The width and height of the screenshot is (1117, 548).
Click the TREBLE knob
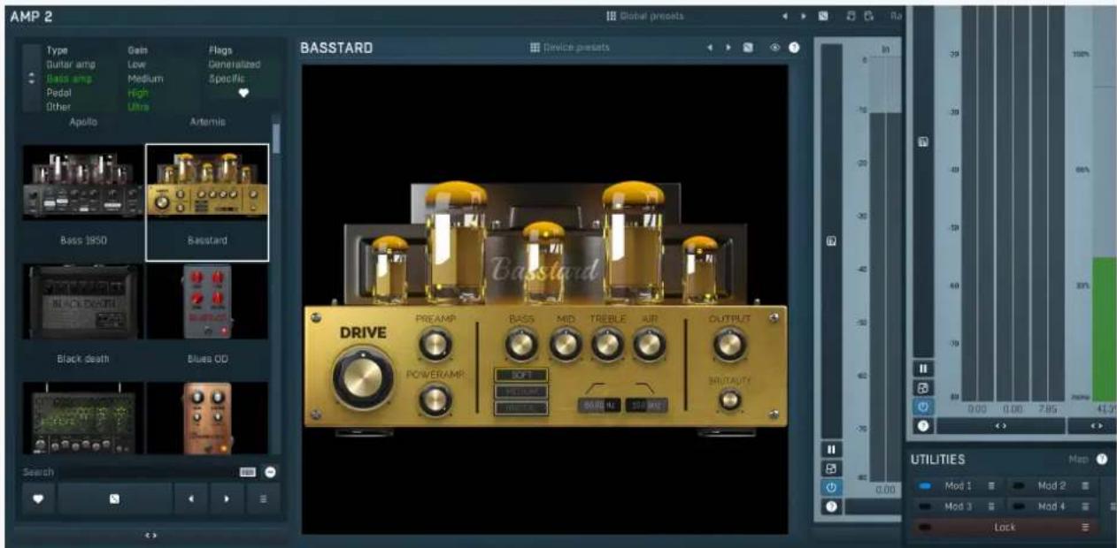click(607, 344)
